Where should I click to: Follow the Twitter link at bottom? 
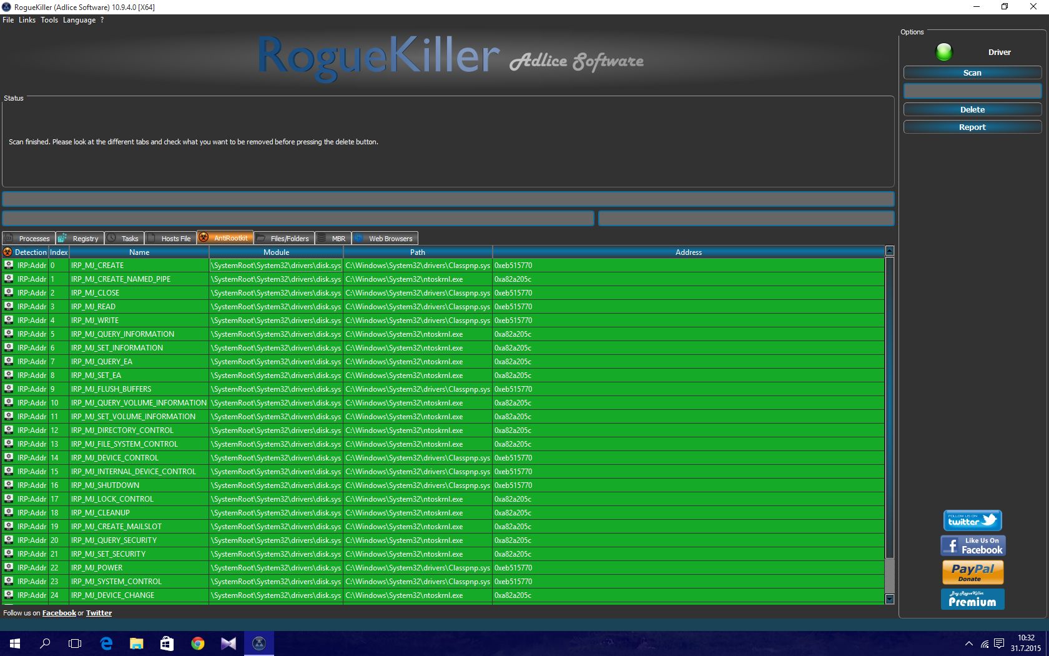[x=99, y=613]
